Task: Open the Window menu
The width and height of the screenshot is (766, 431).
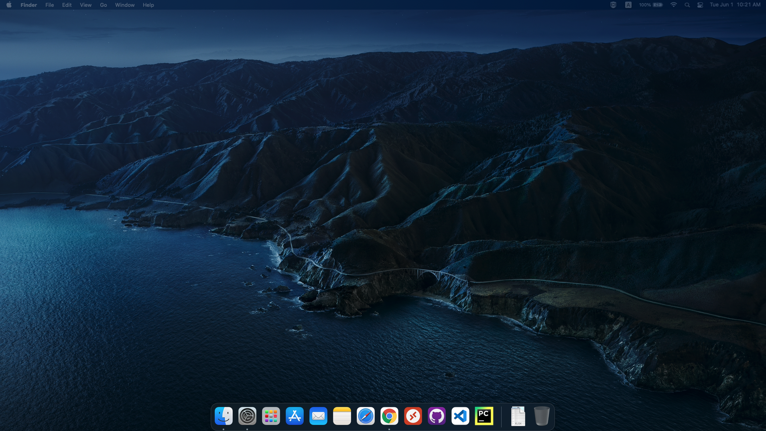Action: tap(125, 5)
